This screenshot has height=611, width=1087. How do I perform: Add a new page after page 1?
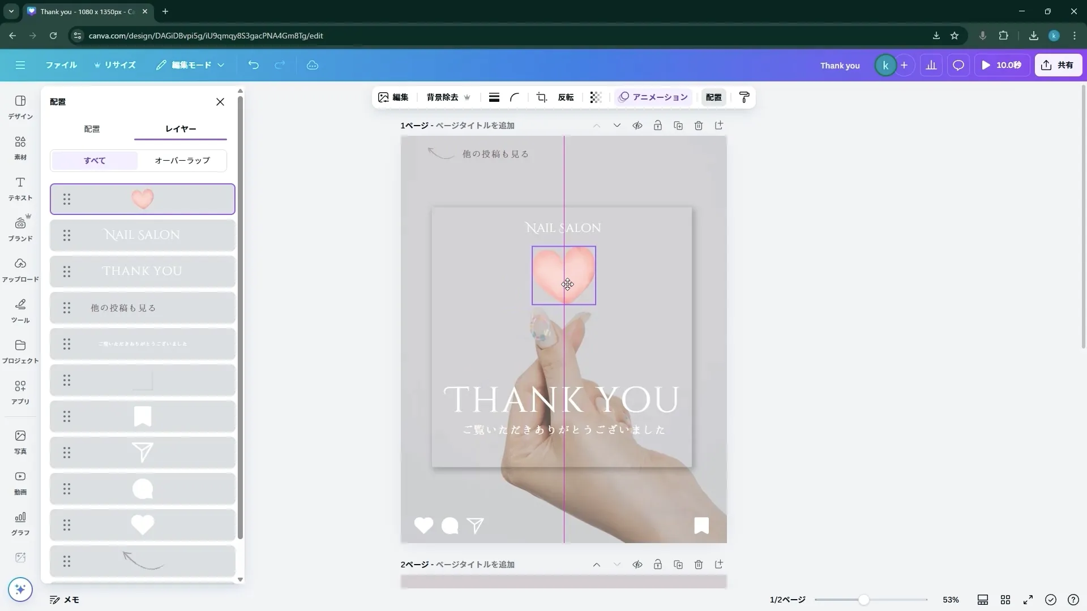(x=719, y=126)
